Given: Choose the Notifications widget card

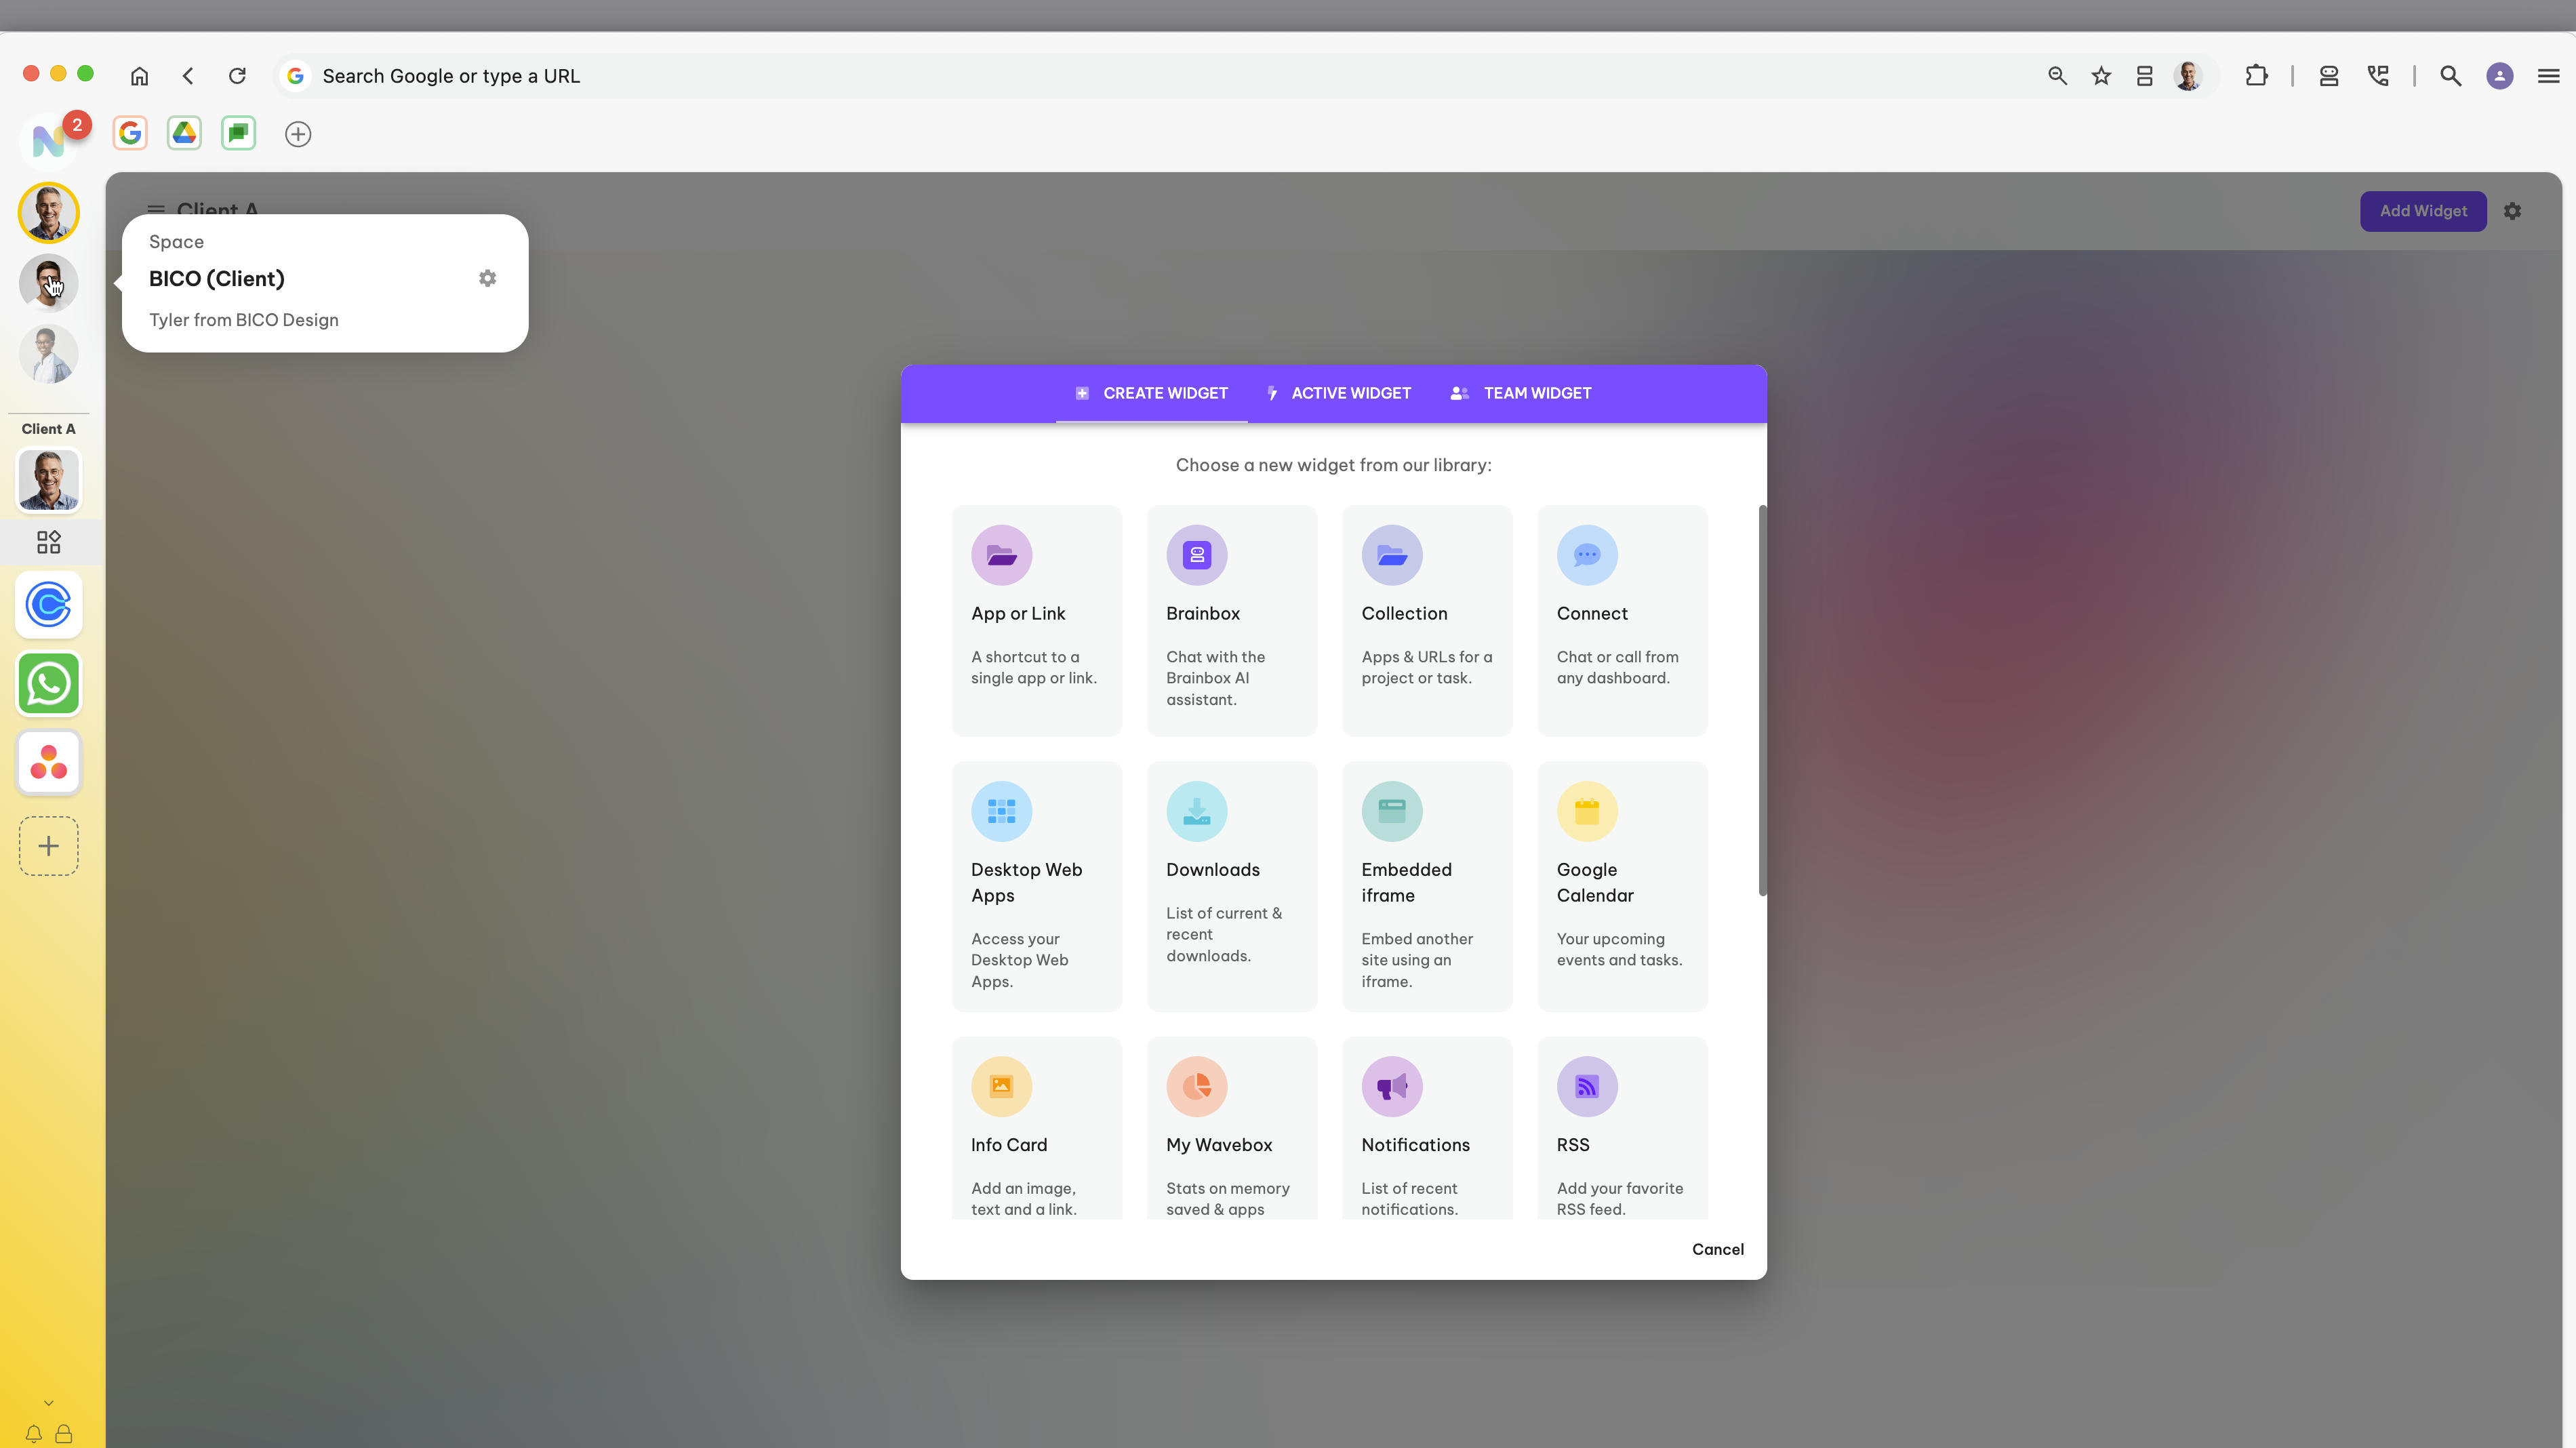Looking at the screenshot, I should pos(1426,1128).
